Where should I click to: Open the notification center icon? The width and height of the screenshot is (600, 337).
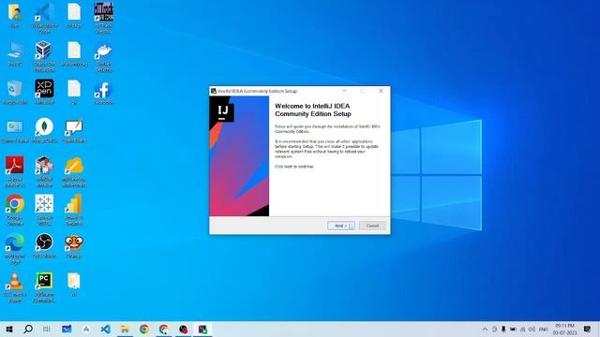click(x=588, y=329)
